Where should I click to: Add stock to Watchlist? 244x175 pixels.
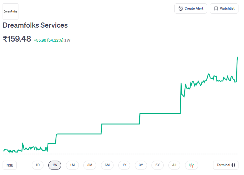point(224,8)
